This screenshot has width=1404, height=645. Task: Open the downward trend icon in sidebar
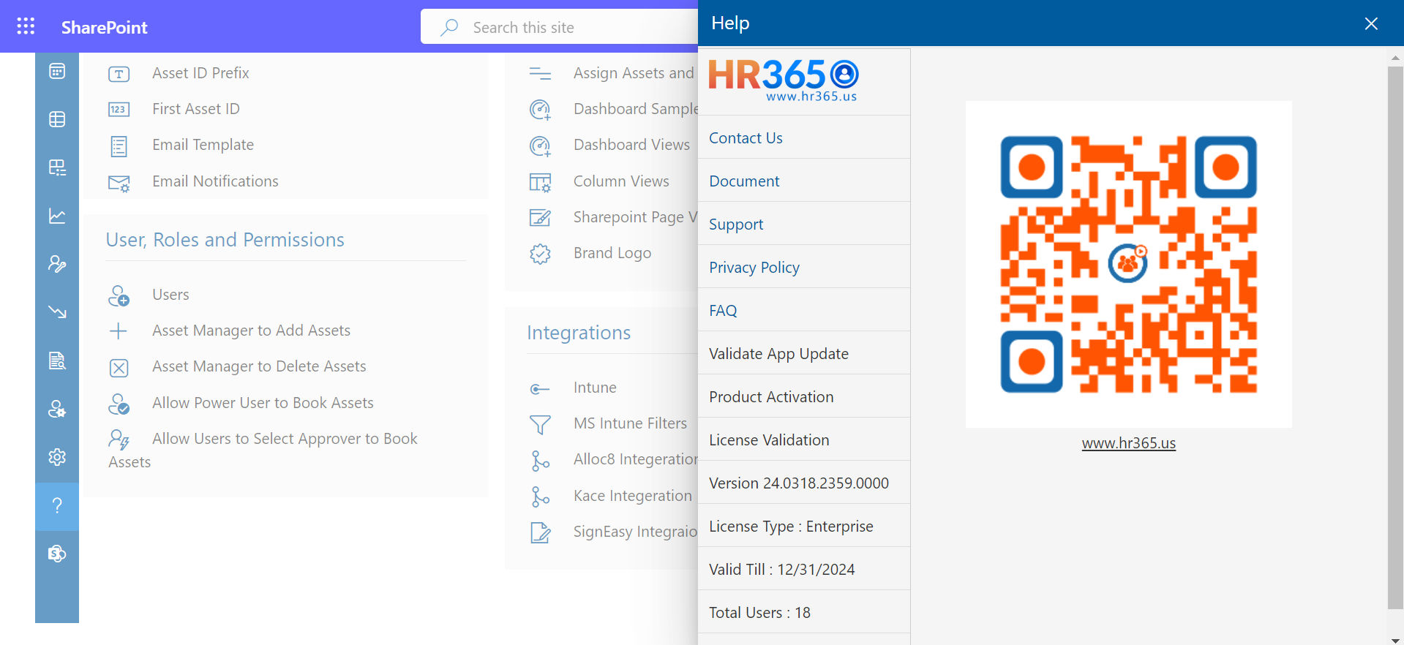57,312
